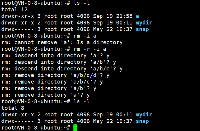Click the "descend into directory 'a/b/c'" line
Viewport: 200px width, 131px height.
tap(62, 69)
